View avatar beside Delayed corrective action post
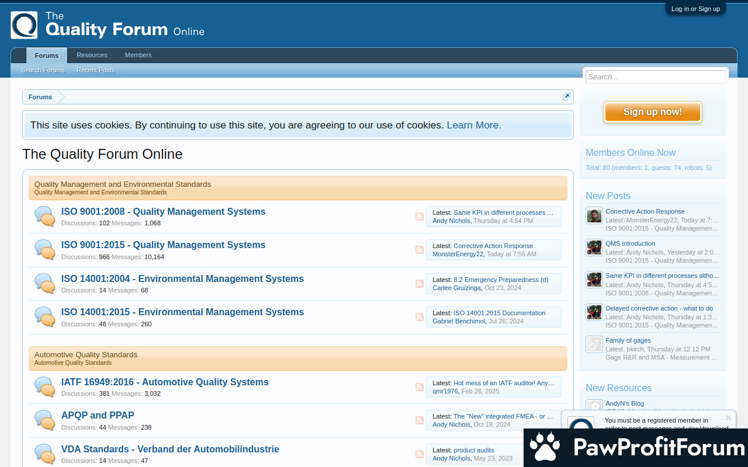Image resolution: width=748 pixels, height=467 pixels. pyautogui.click(x=594, y=312)
